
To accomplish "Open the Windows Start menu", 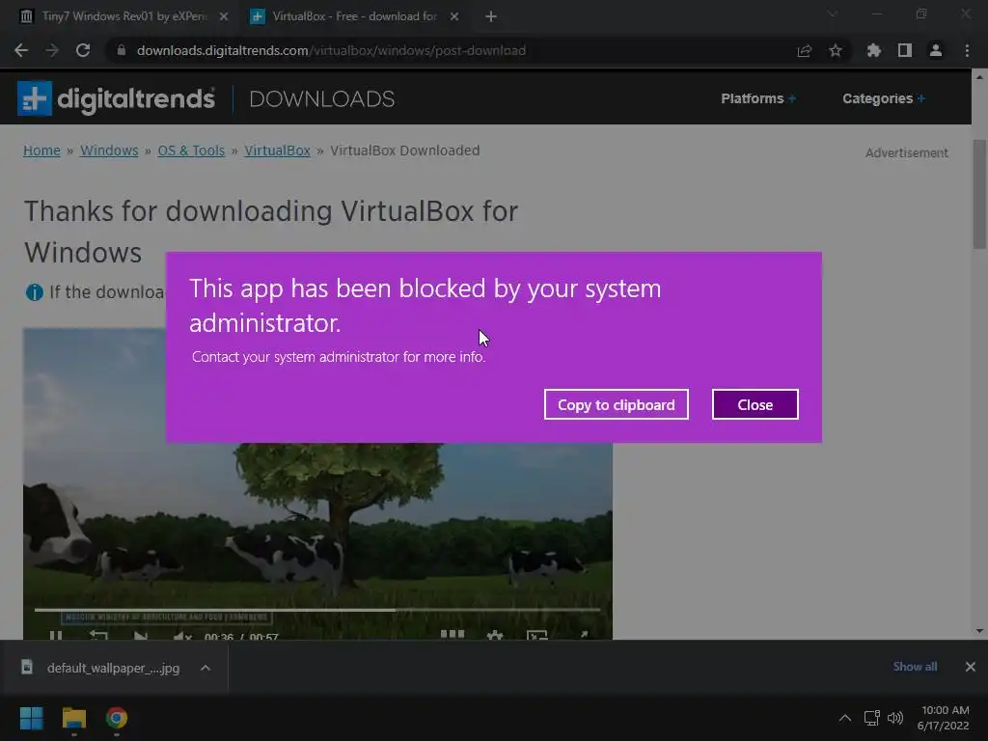I will (32, 718).
